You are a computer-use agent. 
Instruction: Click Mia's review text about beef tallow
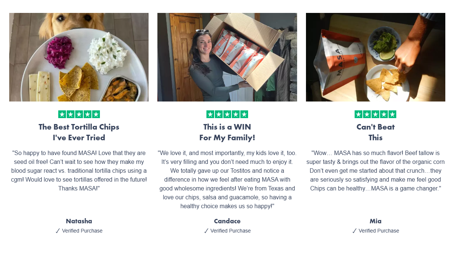click(376, 171)
